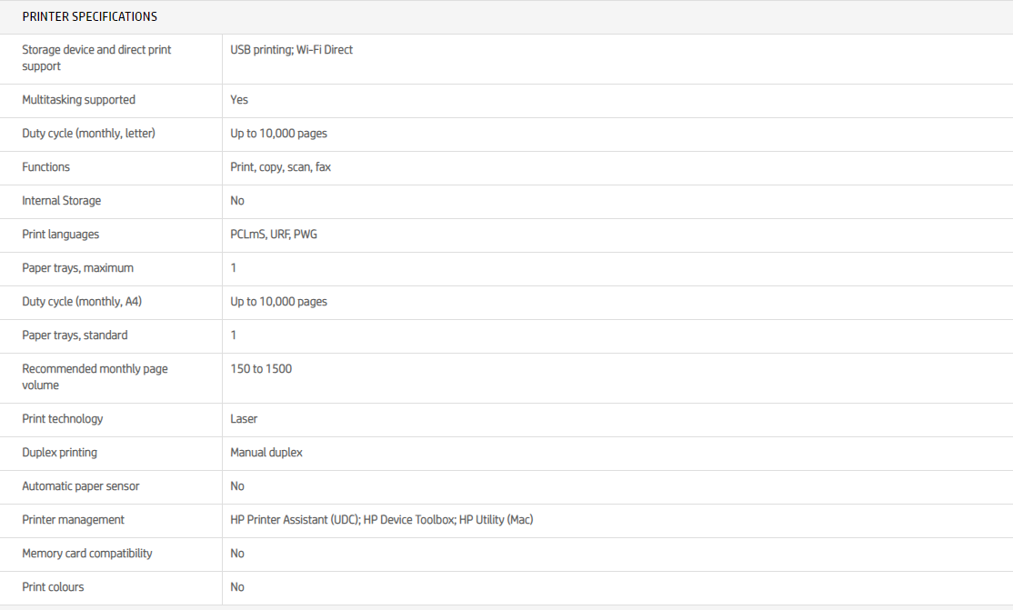Click the 'Paper trays, standard' label
This screenshot has width=1013, height=610.
75,335
